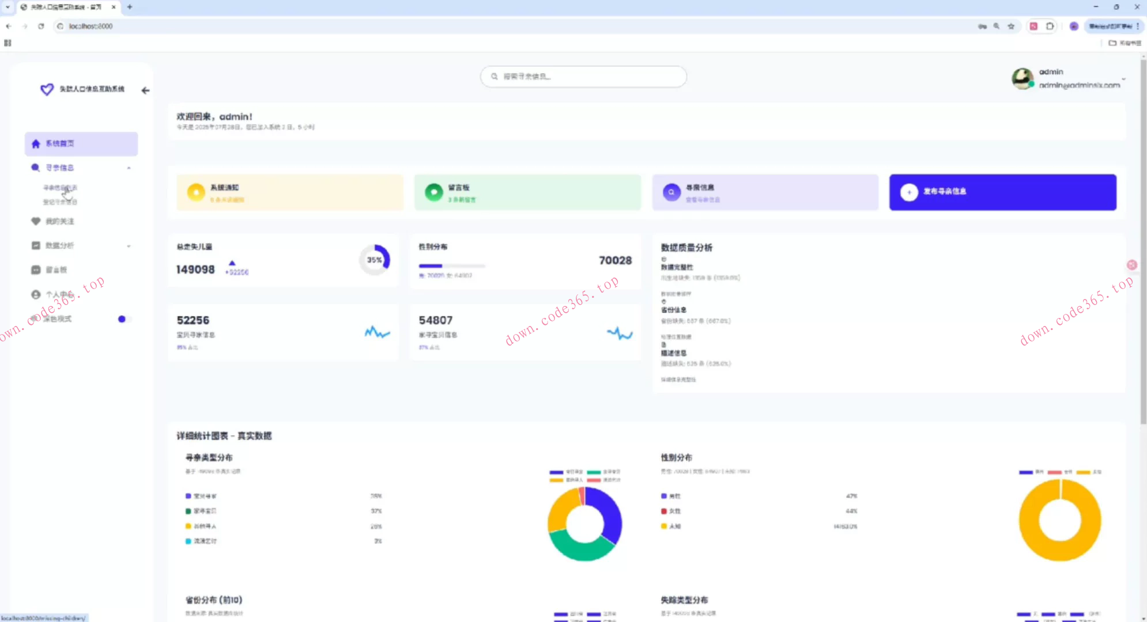The image size is (1147, 622).
Task: Bookmark this page with the star icon
Action: pos(1011,26)
